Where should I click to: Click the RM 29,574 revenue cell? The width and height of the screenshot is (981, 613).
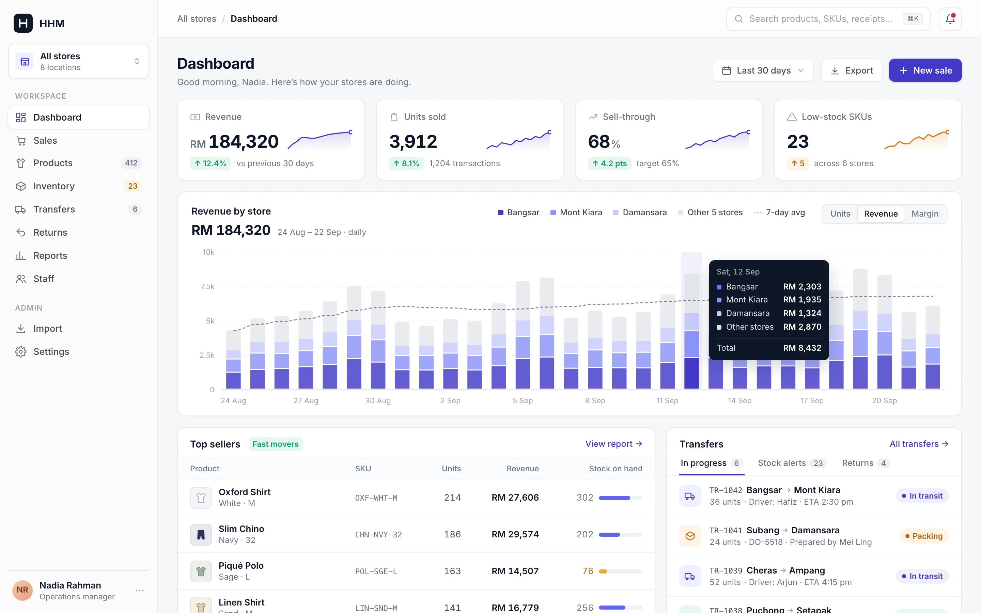coord(515,534)
